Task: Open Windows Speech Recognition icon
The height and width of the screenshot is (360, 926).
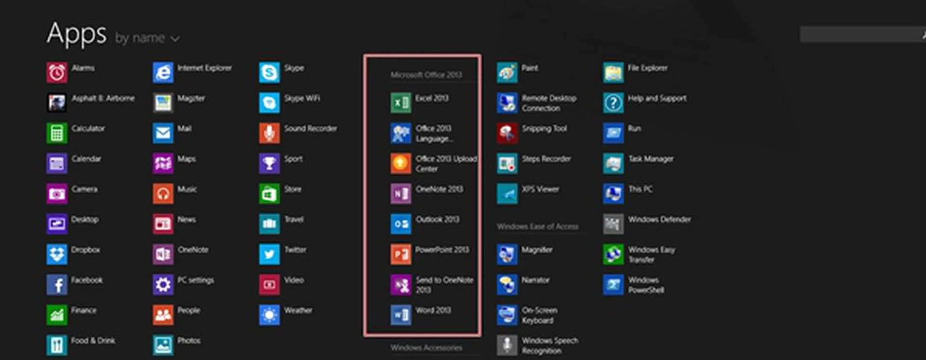Action: tap(507, 346)
